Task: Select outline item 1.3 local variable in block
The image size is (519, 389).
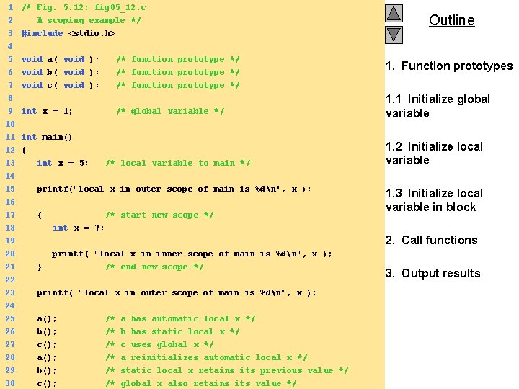Action: [434, 200]
